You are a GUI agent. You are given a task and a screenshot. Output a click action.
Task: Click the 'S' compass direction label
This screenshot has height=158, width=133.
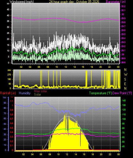pos(125,79)
